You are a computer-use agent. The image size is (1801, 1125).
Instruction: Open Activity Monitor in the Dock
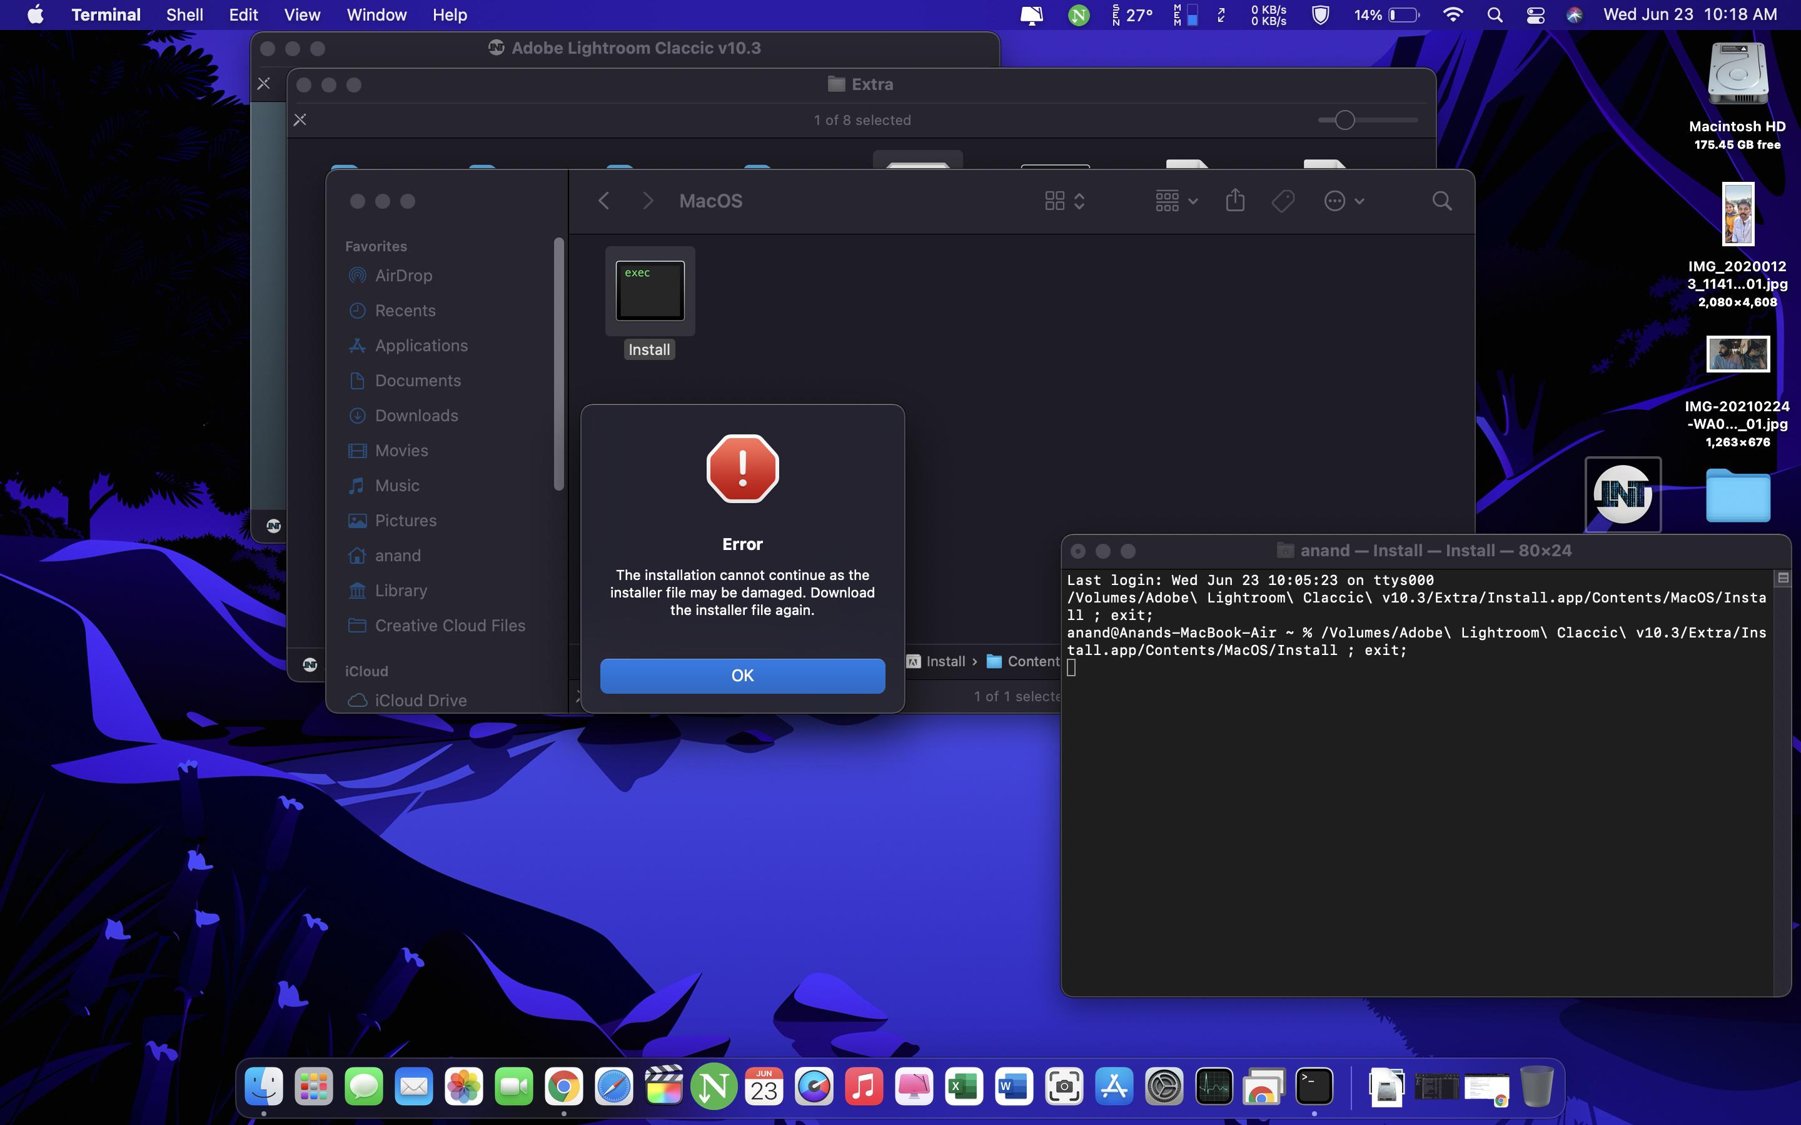pyautogui.click(x=1214, y=1087)
